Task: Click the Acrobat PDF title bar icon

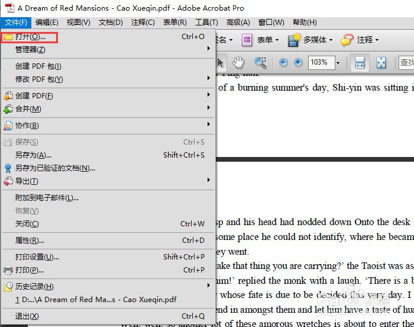Action: pos(10,8)
